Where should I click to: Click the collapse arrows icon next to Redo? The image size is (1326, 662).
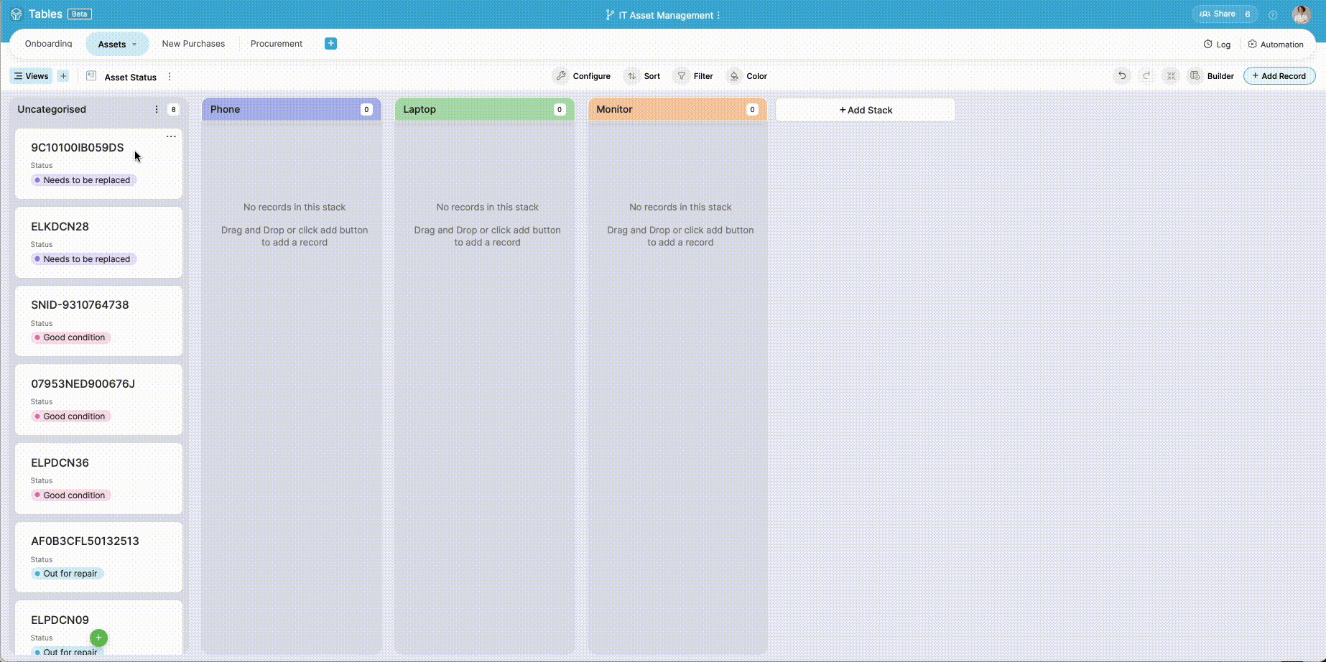pos(1171,76)
